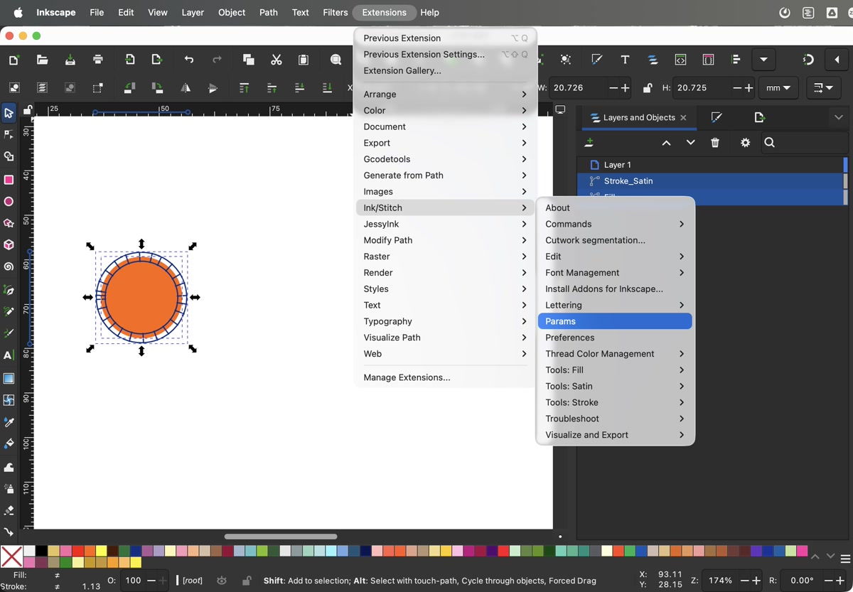Image resolution: width=853 pixels, height=592 pixels.
Task: Open Text and Font dialog icon
Action: [625, 60]
